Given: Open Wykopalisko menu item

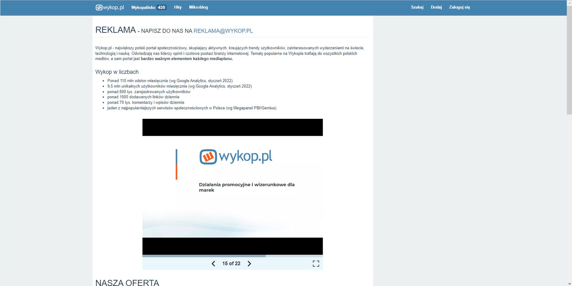Looking at the screenshot, I should 143,7.
